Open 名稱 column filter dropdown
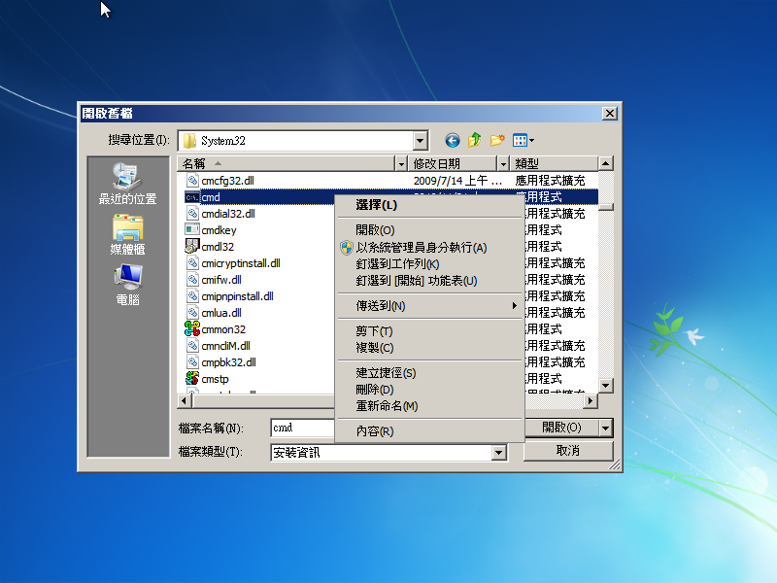The image size is (777, 583). coord(401,163)
